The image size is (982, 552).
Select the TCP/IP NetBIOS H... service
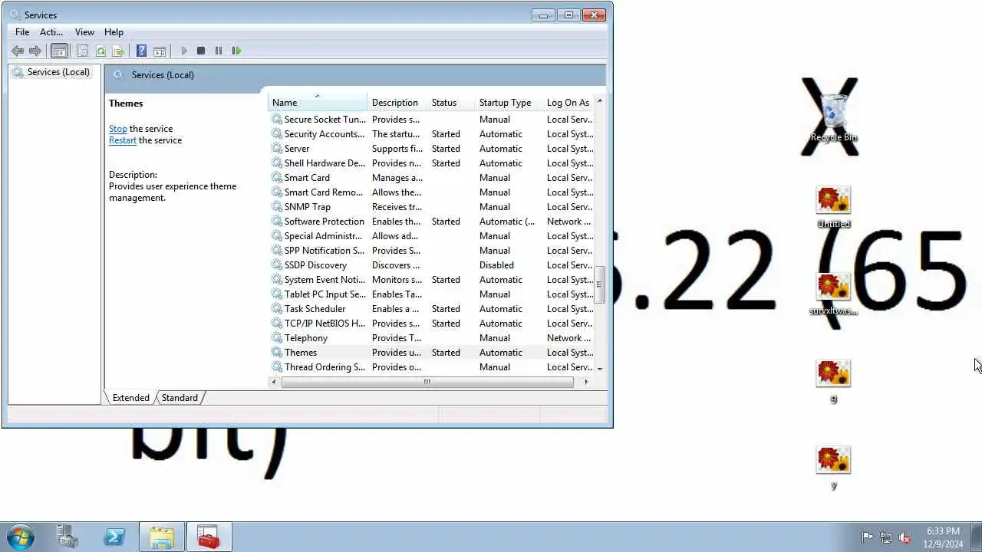pos(432,324)
